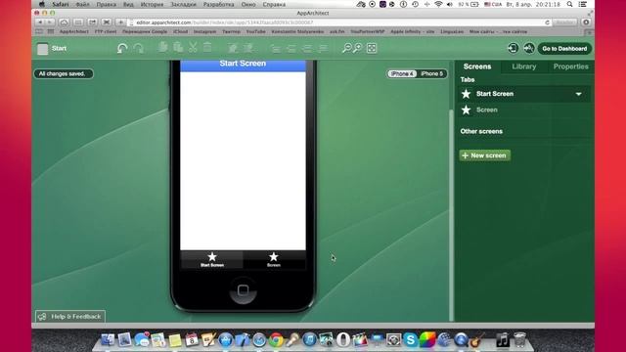
Task: Open the Закладки menu
Action: pos(183,4)
